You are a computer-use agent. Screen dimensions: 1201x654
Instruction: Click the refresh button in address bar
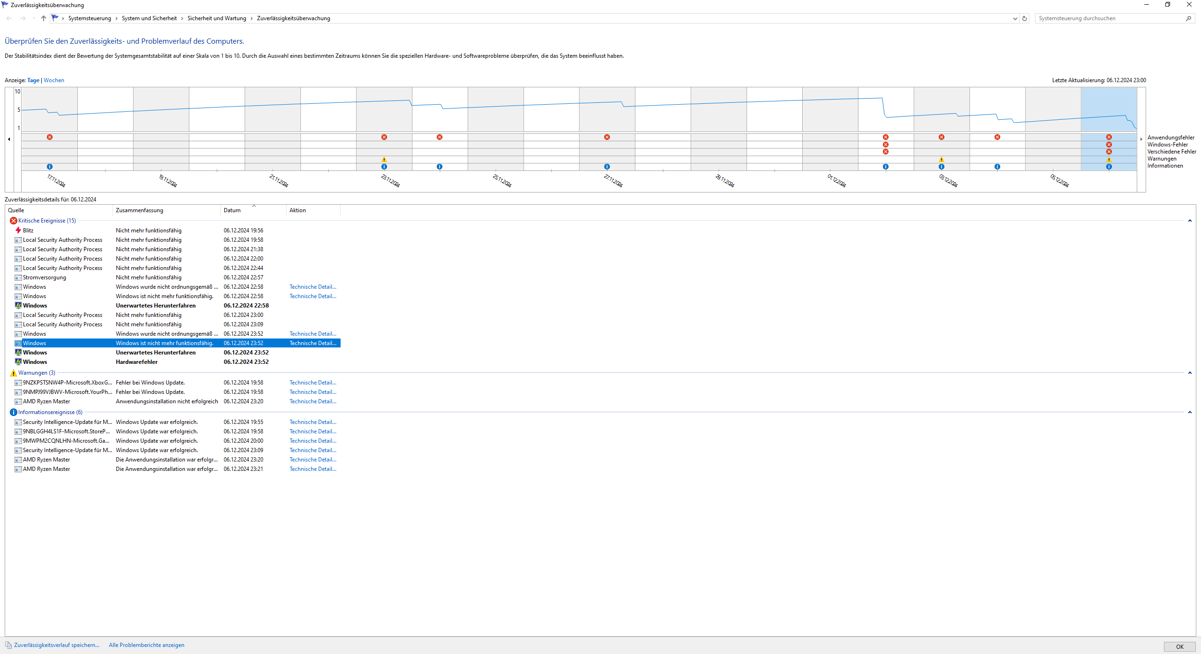tap(1025, 18)
